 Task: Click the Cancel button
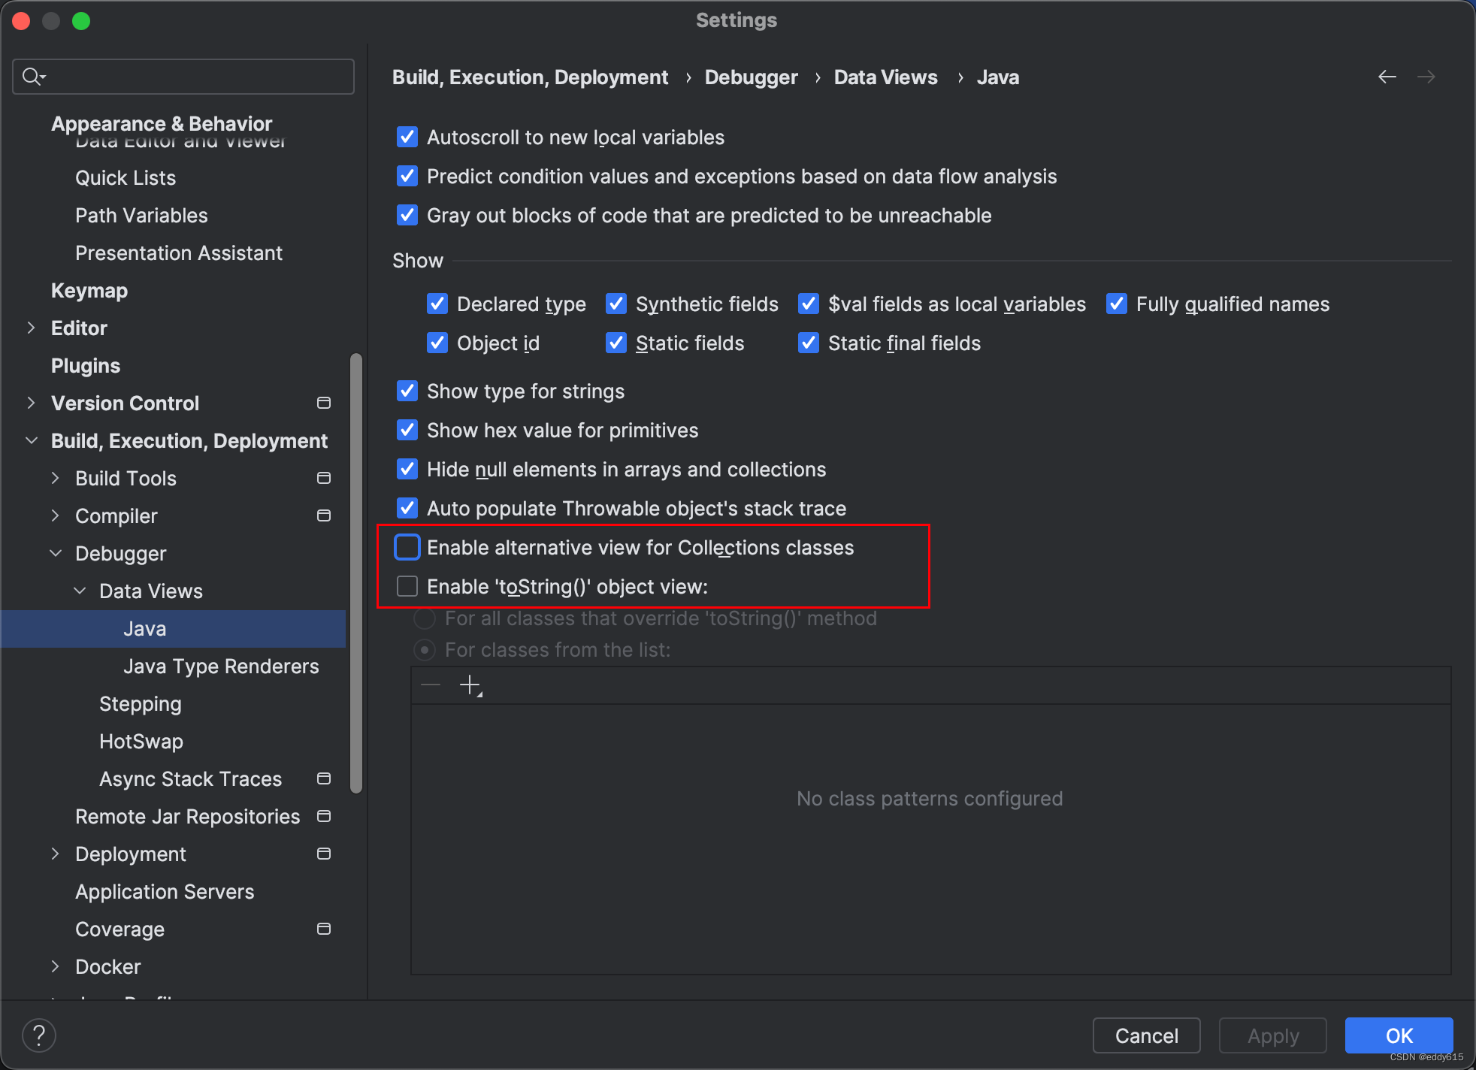(x=1145, y=1035)
